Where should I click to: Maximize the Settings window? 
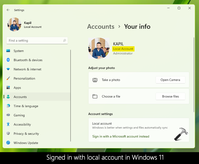(179, 8)
